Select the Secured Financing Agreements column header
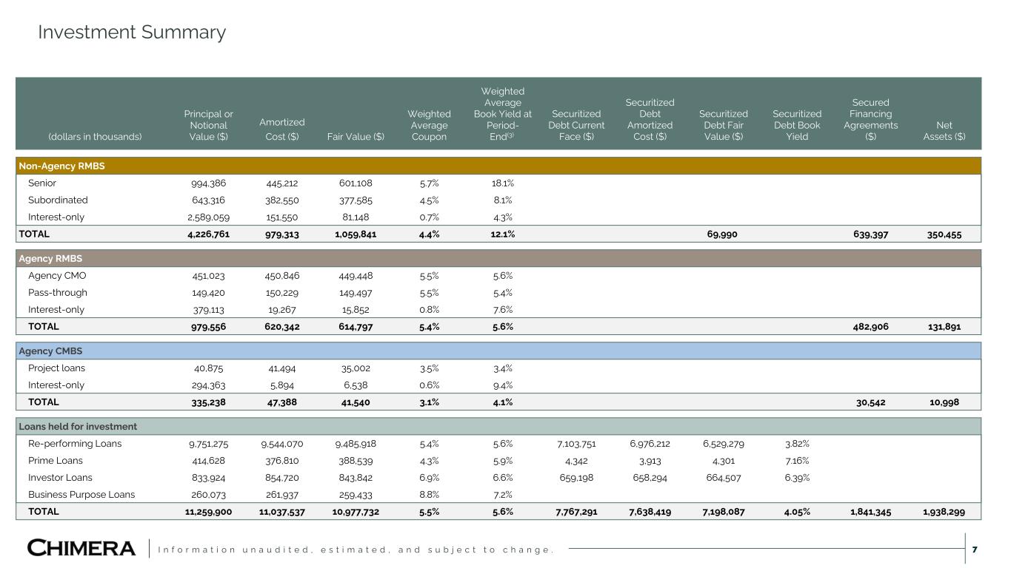Image resolution: width=1011 pixels, height=568 pixels. 870,119
